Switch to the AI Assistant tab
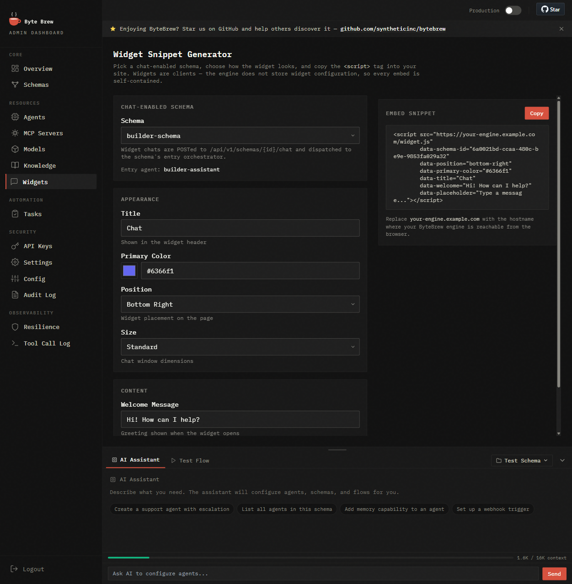The image size is (572, 584). point(136,460)
